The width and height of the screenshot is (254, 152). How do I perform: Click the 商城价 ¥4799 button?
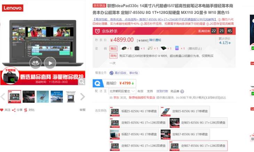pyautogui.click(x=114, y=83)
